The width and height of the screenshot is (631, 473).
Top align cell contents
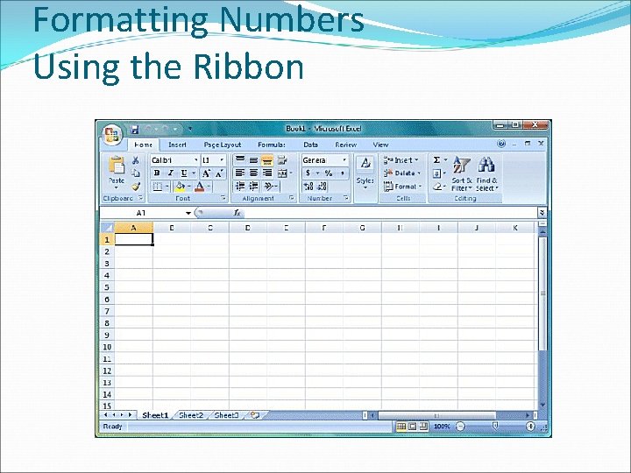tap(240, 160)
